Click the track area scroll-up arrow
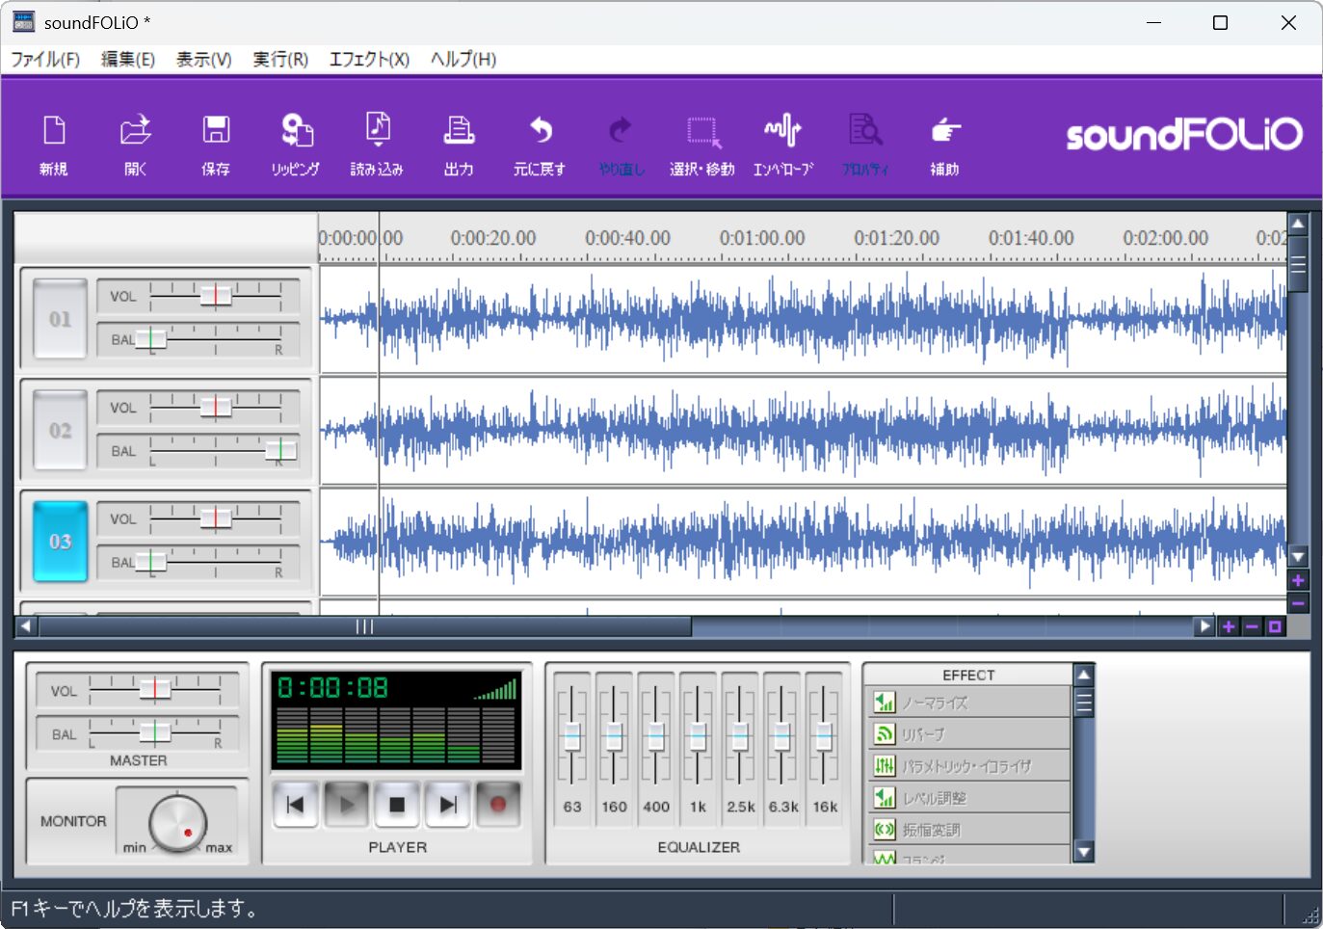This screenshot has width=1323, height=929. [1298, 225]
